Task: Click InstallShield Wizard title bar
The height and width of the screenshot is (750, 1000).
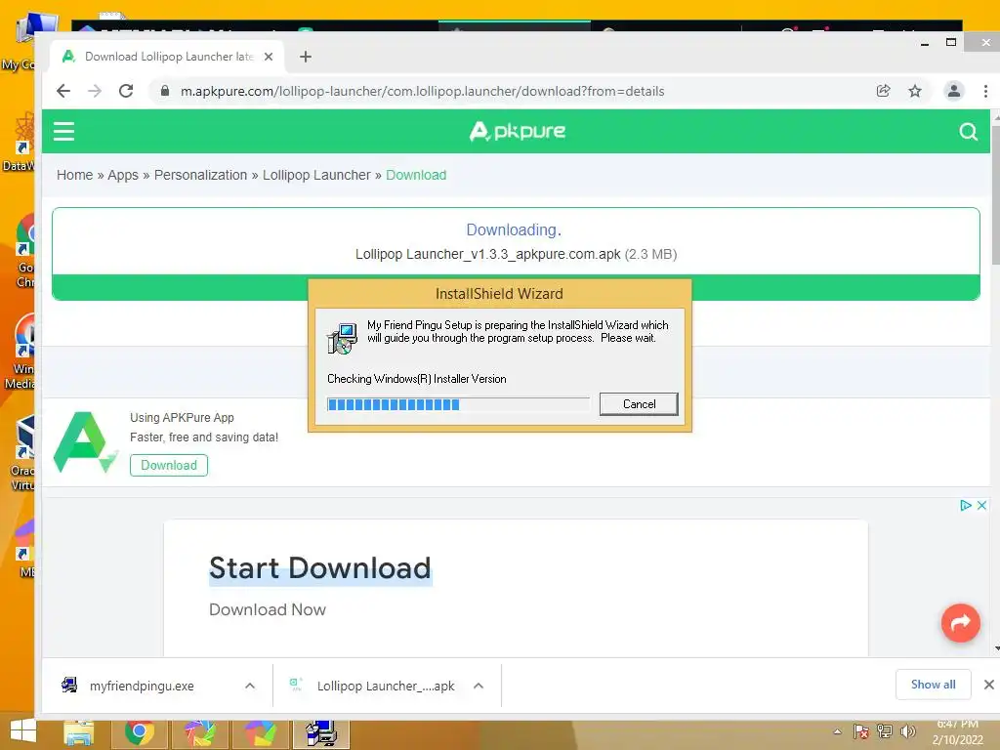Action: 499,293
